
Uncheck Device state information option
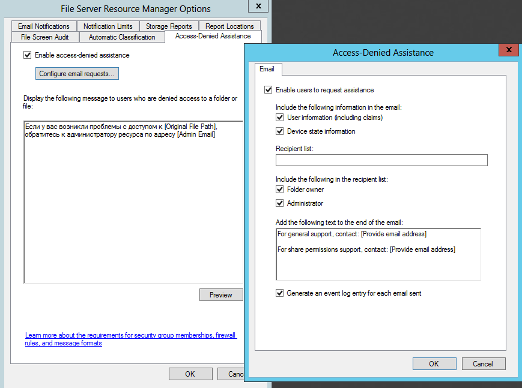[280, 131]
